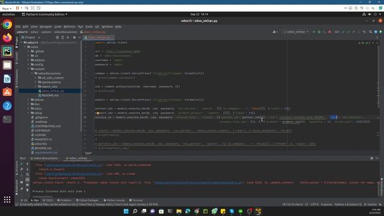Stop the running process with the red square
This screenshot has height=216, width=384.
click(329, 32)
